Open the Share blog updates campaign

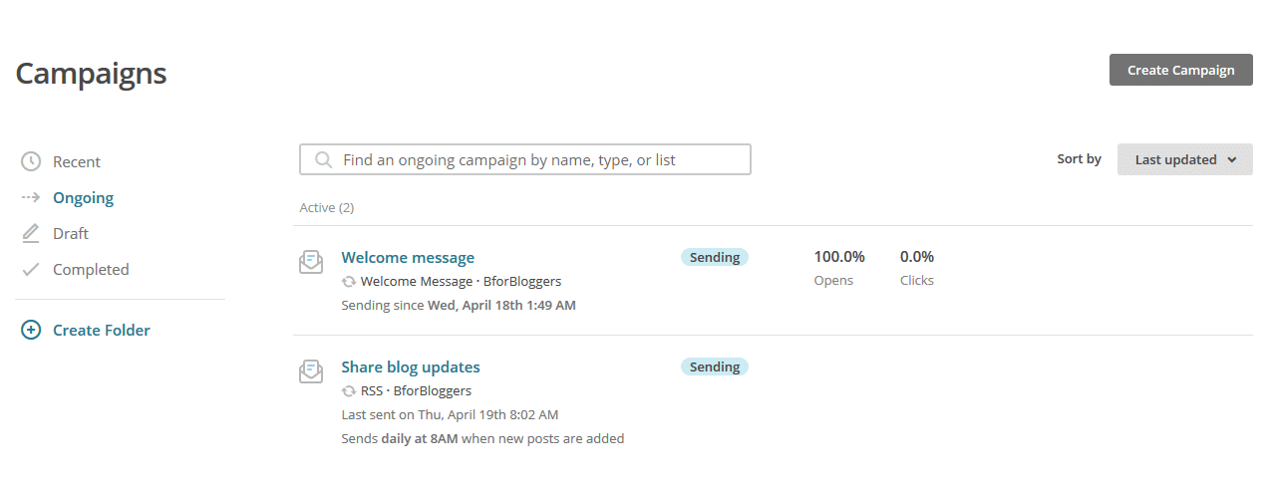coord(411,366)
